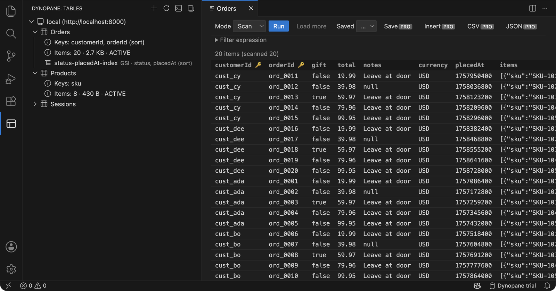Close the Orders tab

click(x=251, y=8)
